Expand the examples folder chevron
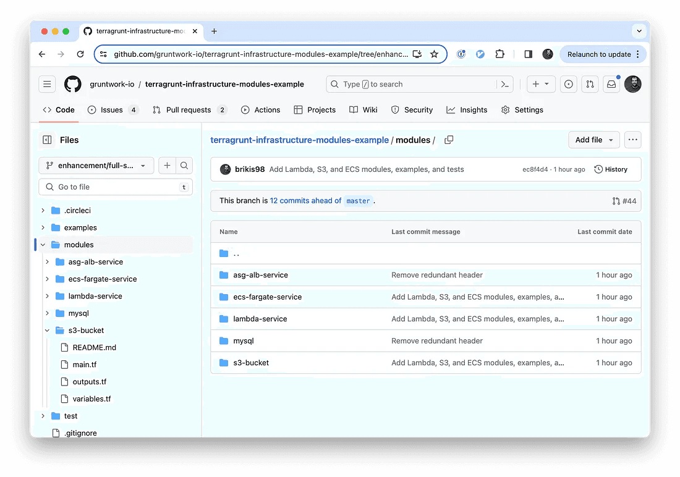 (x=43, y=227)
